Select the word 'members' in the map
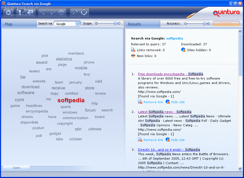 [76, 53]
